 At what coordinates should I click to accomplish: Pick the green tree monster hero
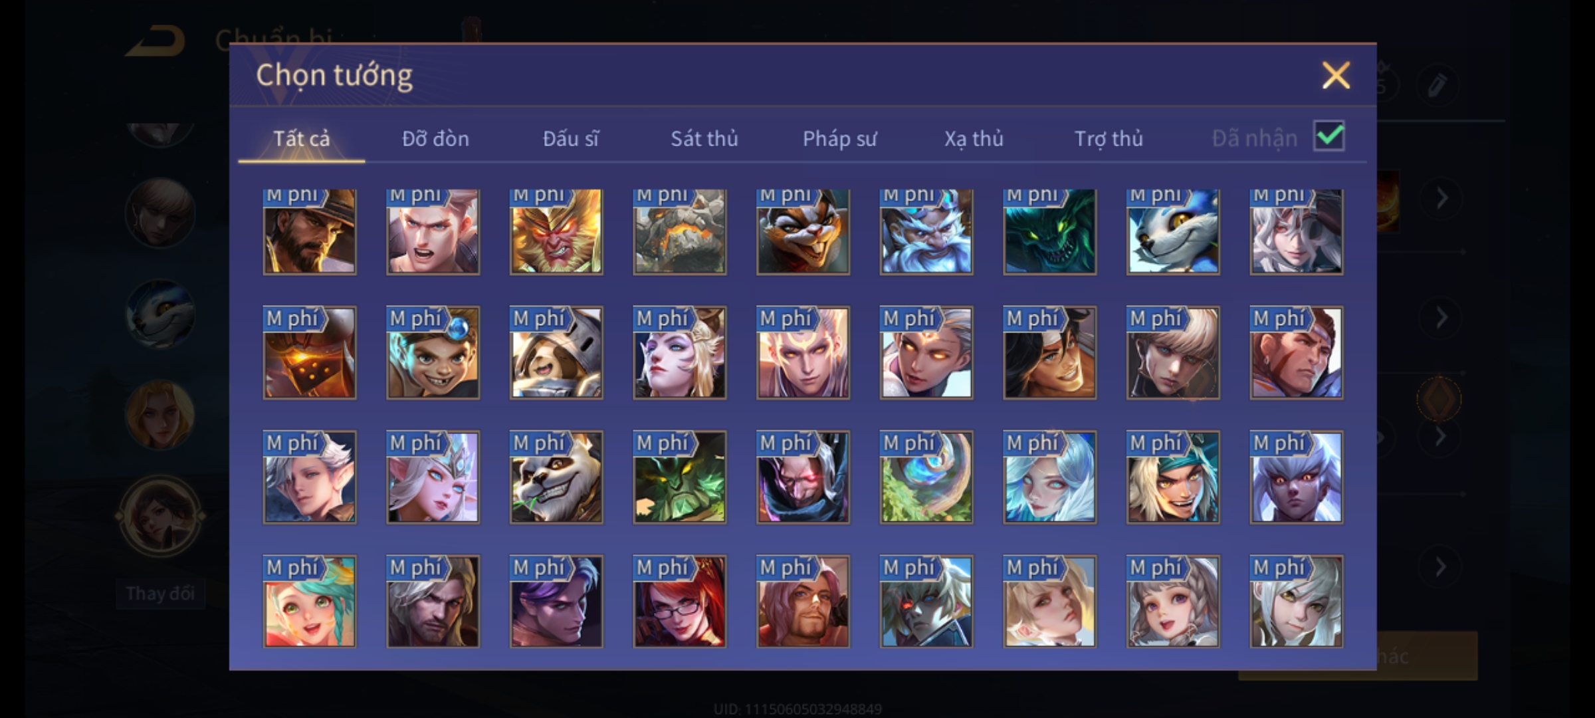(679, 477)
